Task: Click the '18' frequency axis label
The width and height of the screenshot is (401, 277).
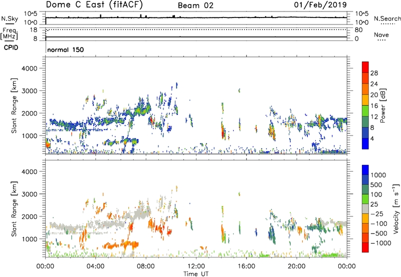Action: pyautogui.click(x=34, y=30)
